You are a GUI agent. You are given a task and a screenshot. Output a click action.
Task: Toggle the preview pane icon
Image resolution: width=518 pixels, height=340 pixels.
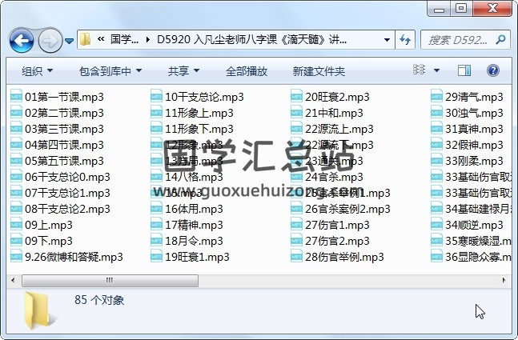(x=464, y=70)
